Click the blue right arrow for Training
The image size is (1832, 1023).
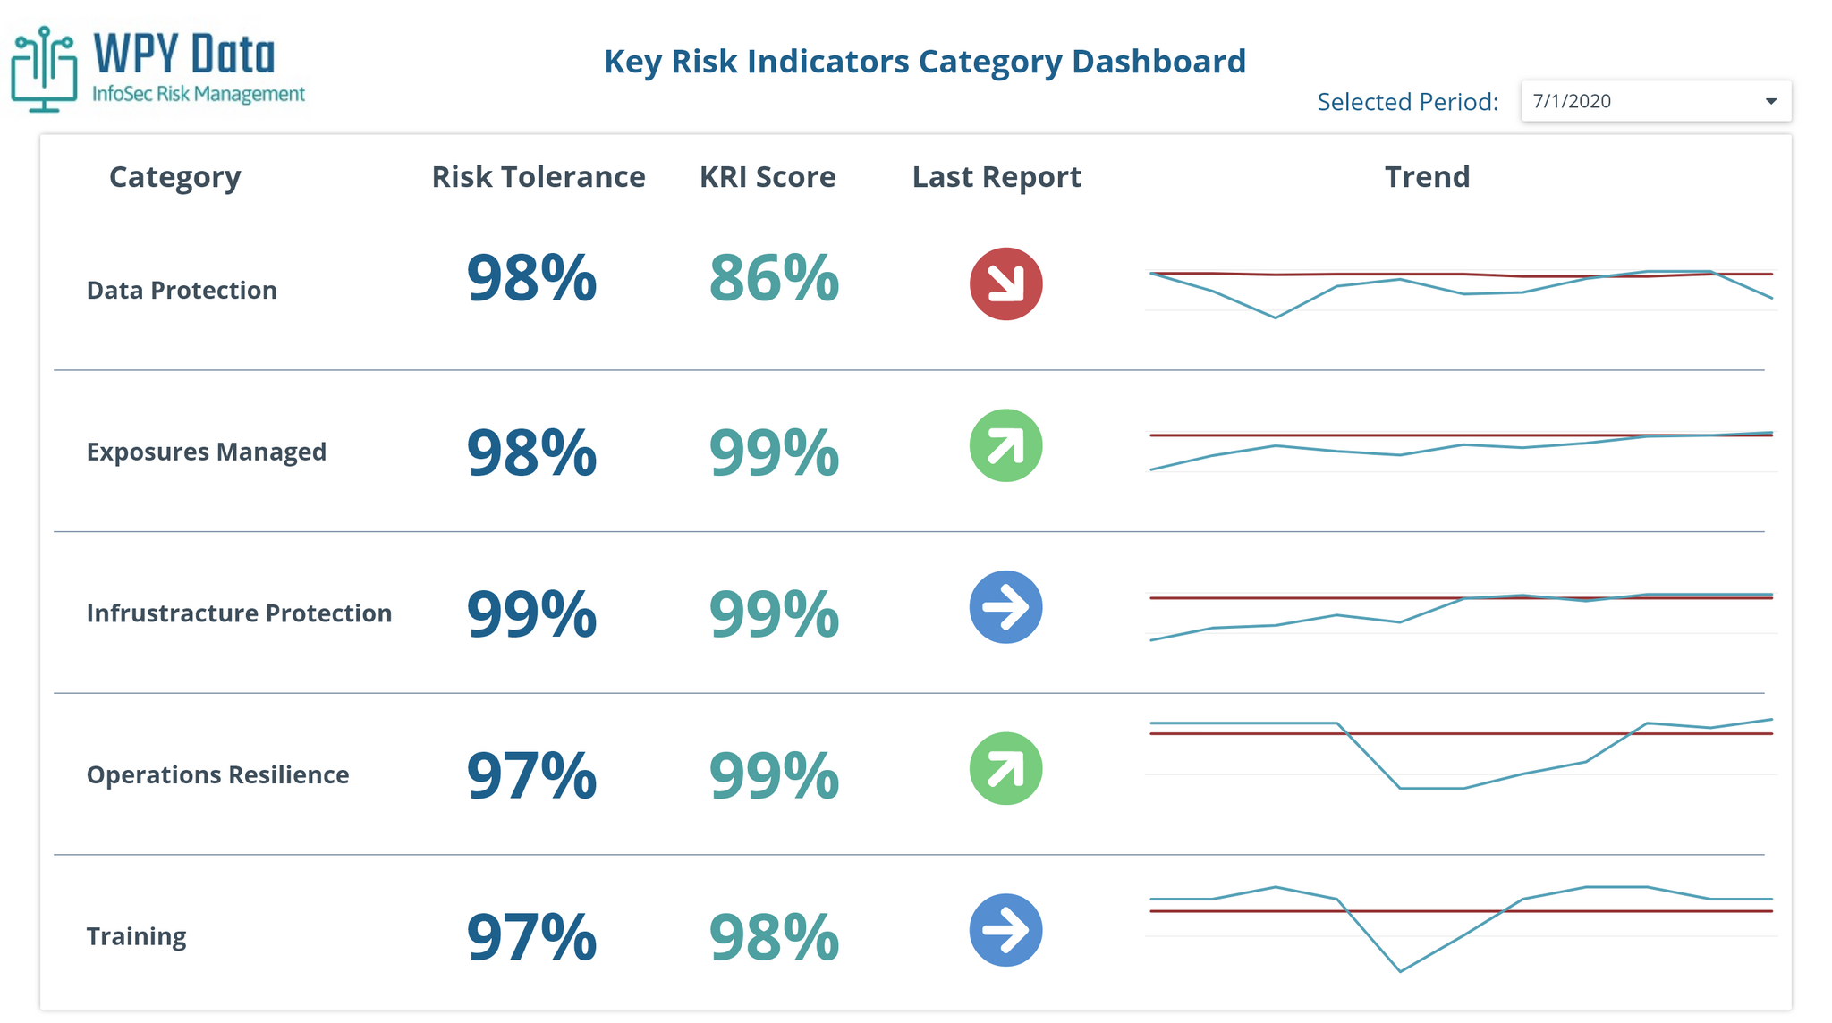coord(1004,930)
